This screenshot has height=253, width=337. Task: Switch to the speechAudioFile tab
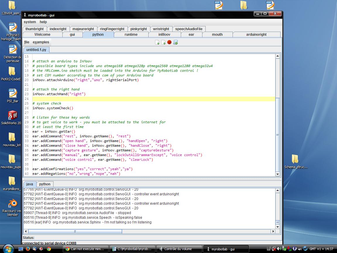(189, 29)
